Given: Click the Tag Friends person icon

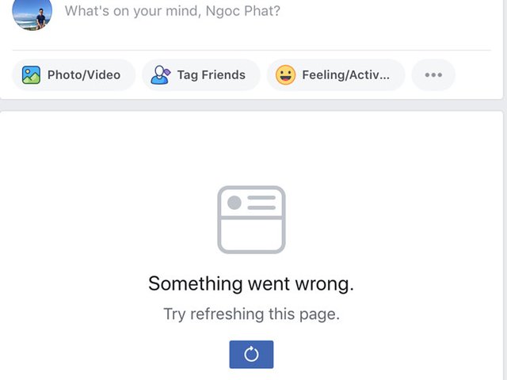Looking at the screenshot, I should click(x=161, y=75).
